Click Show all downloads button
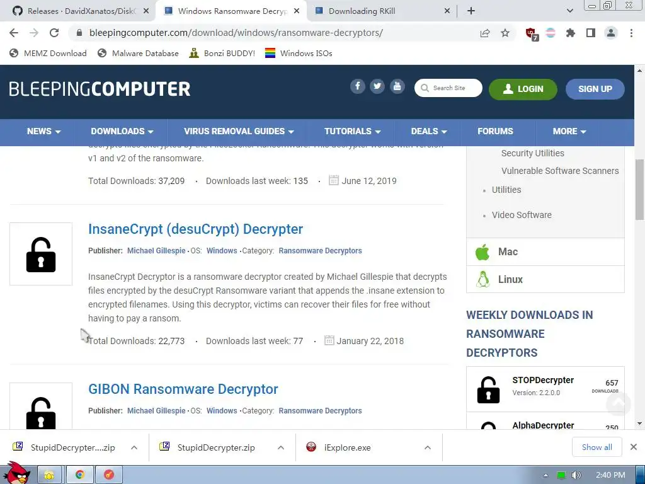Viewport: 645px width, 484px height. (x=597, y=447)
